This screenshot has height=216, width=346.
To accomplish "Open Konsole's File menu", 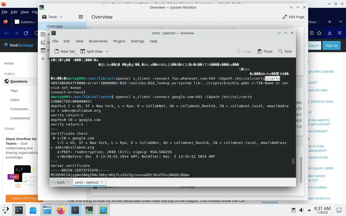I will point(55,41).
